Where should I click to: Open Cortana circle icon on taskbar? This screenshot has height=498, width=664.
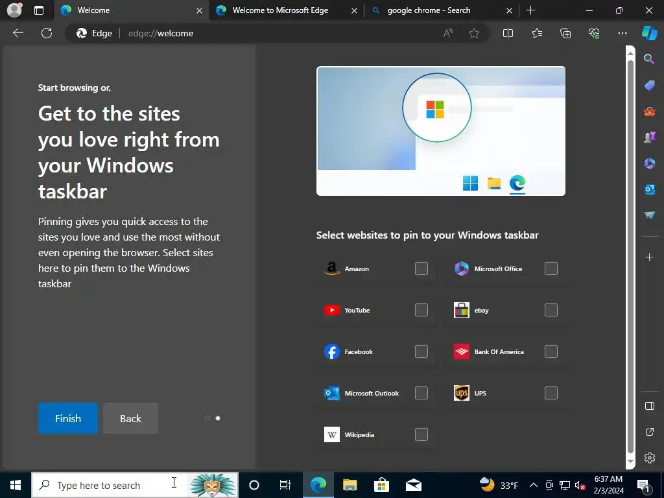click(254, 485)
